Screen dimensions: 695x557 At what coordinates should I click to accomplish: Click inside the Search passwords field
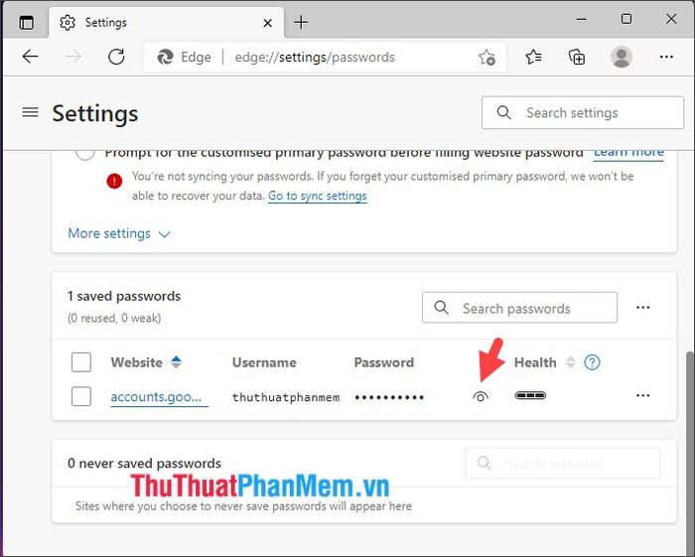(x=519, y=308)
